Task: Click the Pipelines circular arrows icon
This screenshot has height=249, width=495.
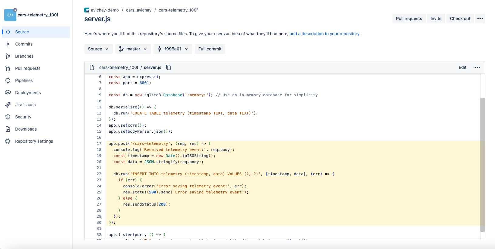Action: tap(8, 80)
